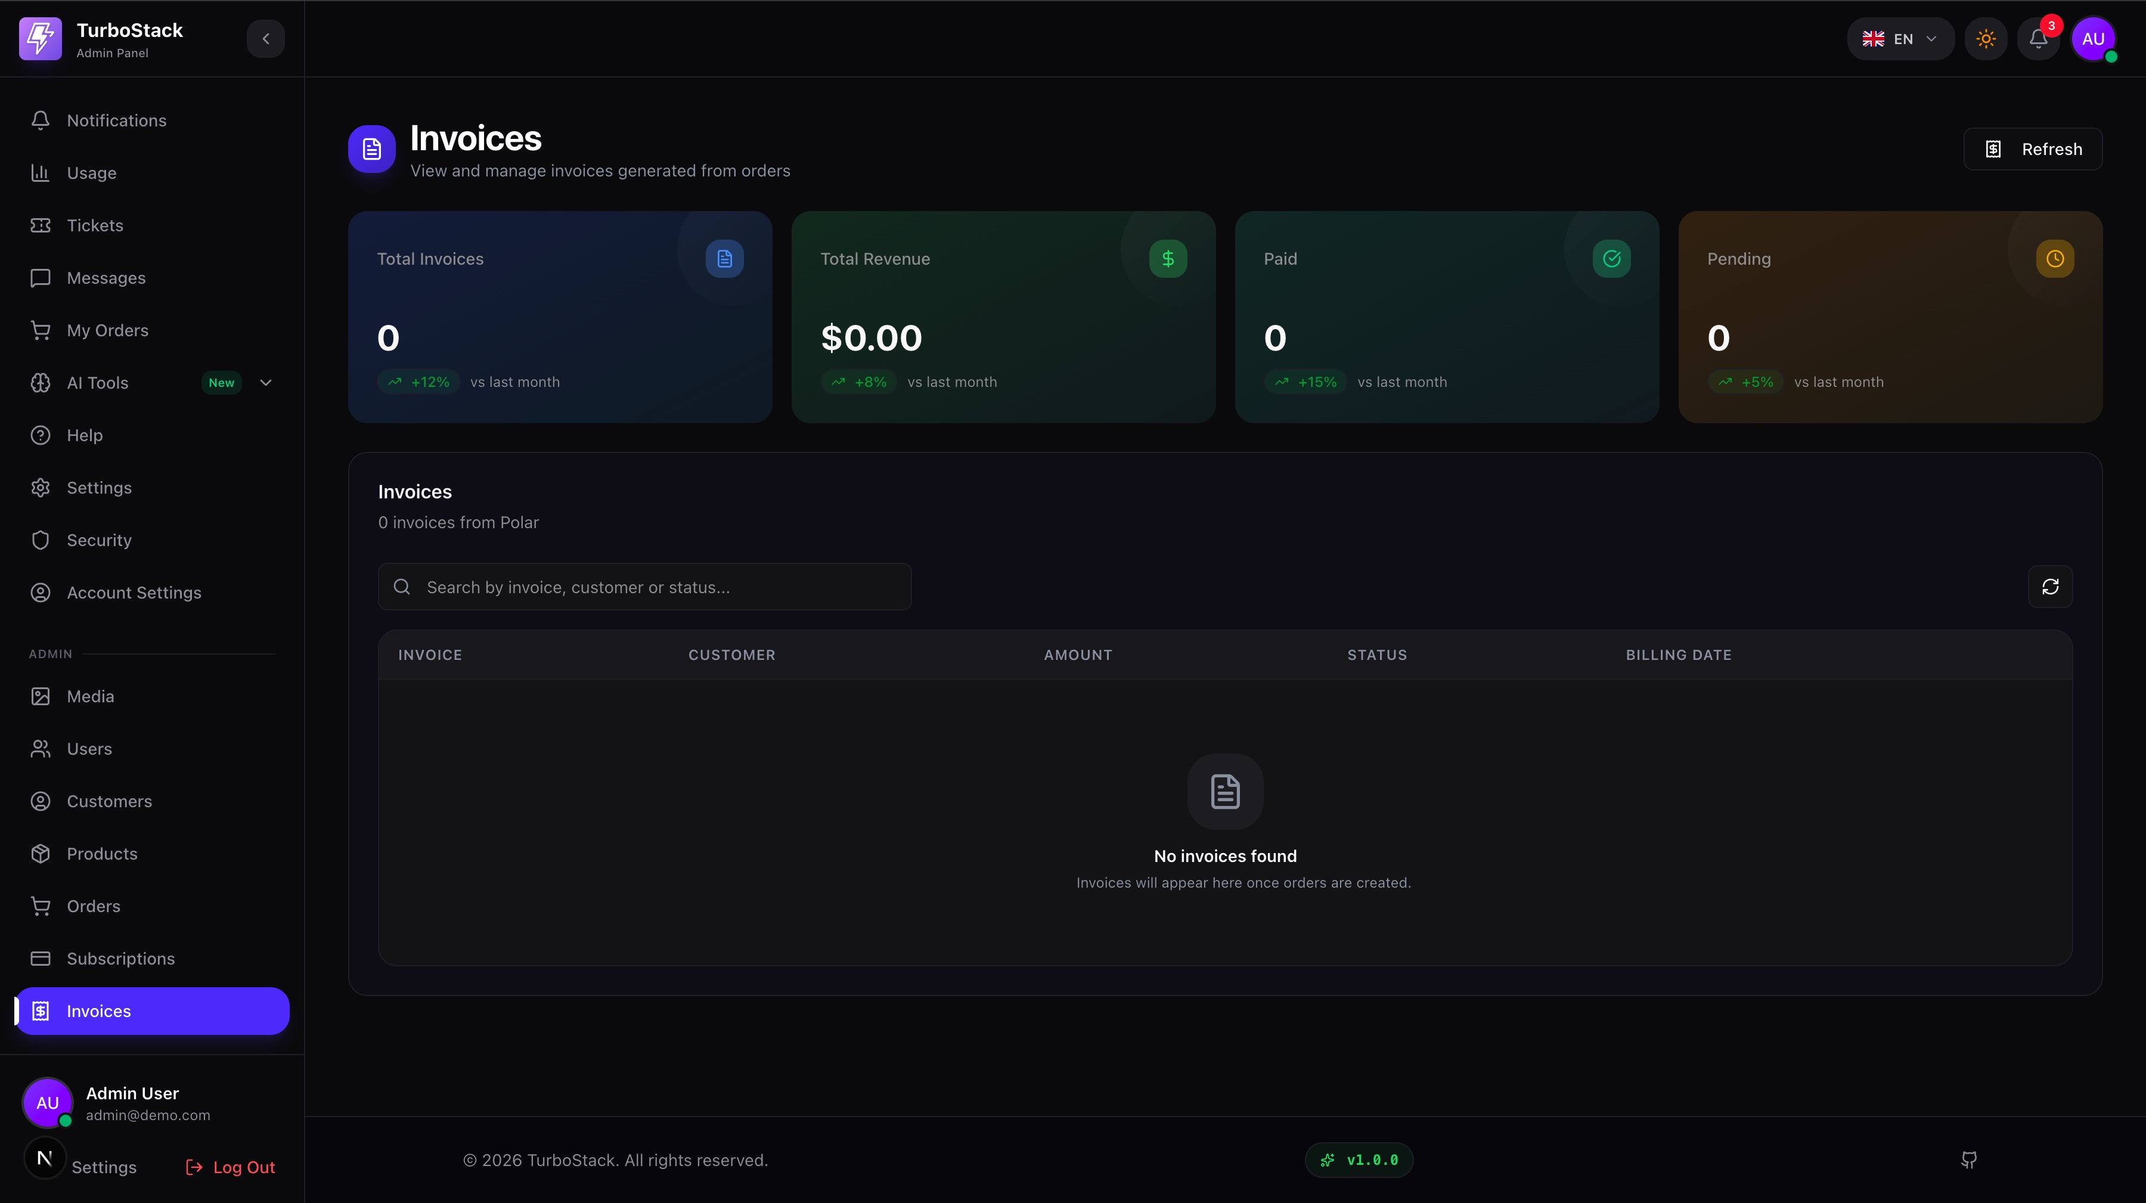Click the v1.0.0 version badge
Image resolution: width=2146 pixels, height=1203 pixels.
coord(1359,1159)
